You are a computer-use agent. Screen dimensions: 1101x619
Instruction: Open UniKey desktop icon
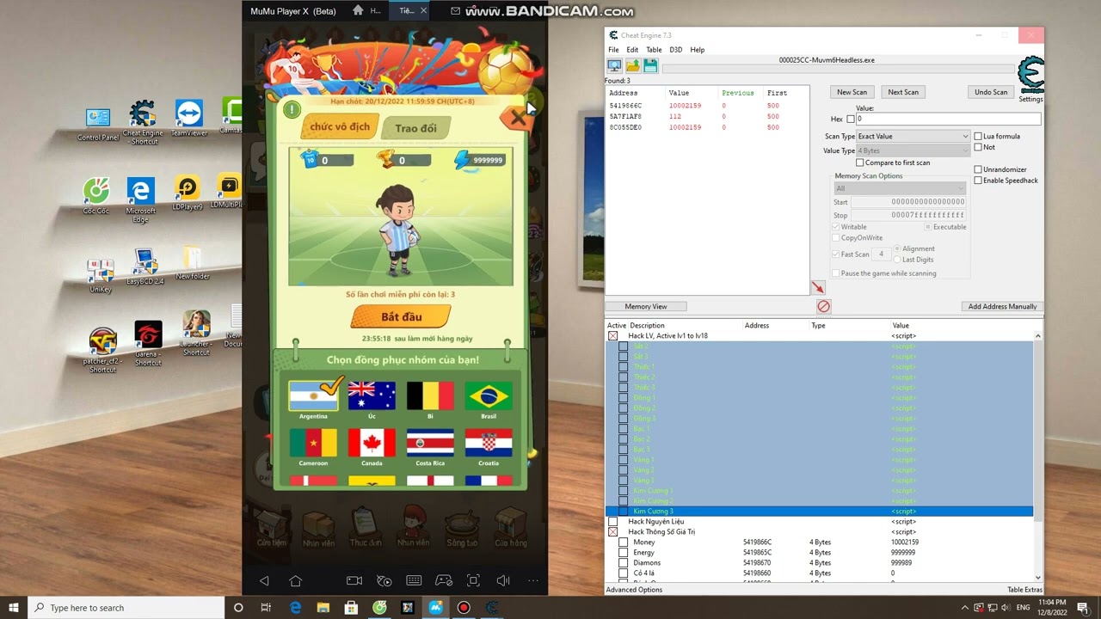101,275
